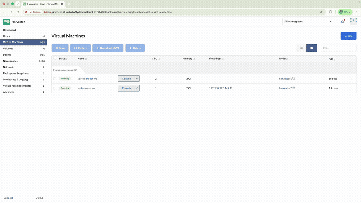Expand the Networks menu
The width and height of the screenshot is (361, 203).
click(x=23, y=67)
